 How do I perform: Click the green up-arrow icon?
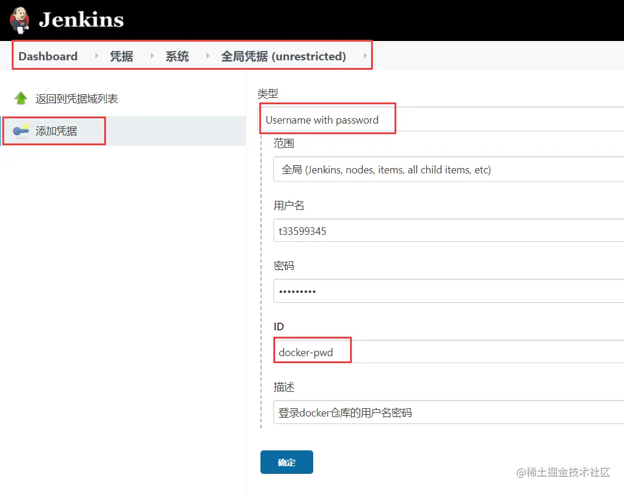click(20, 98)
